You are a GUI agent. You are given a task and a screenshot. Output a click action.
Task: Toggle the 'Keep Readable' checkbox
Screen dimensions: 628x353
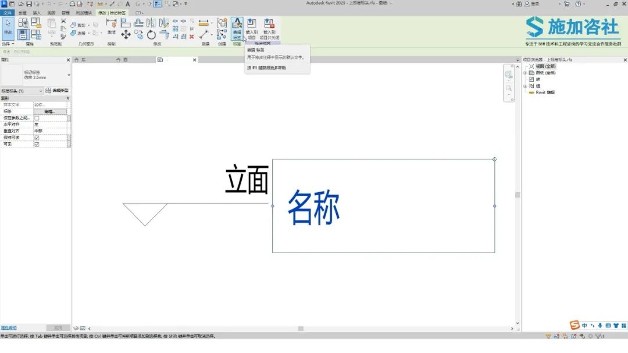point(37,138)
